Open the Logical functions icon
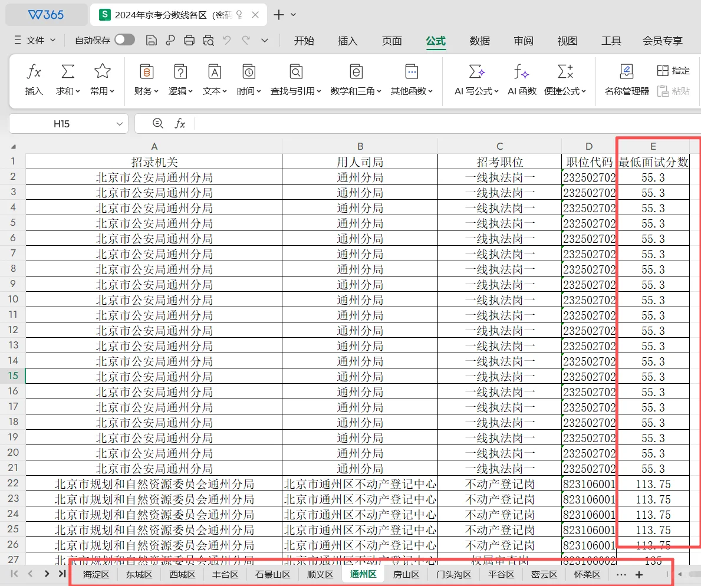Screen dimensions: 701x586 click(x=180, y=71)
